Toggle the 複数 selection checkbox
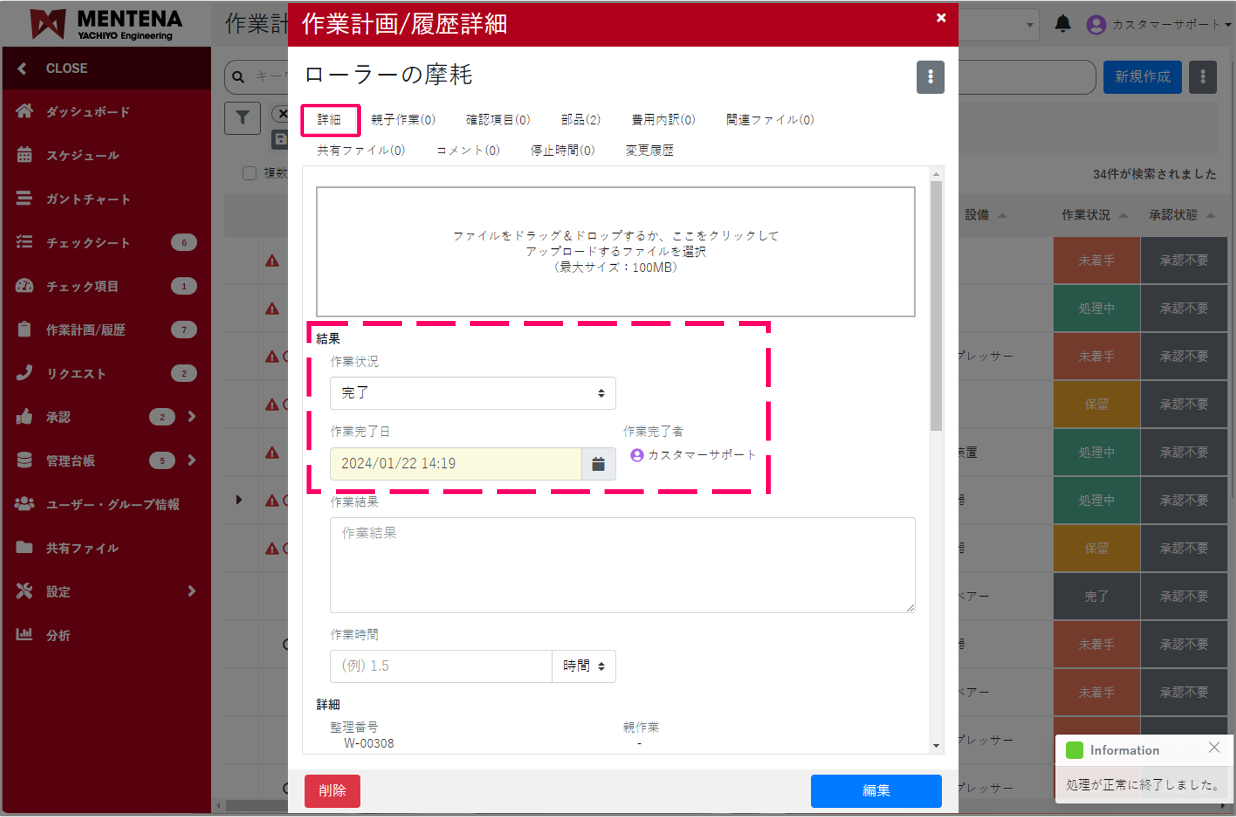Screen dimensions: 1236x817 tap(249, 173)
